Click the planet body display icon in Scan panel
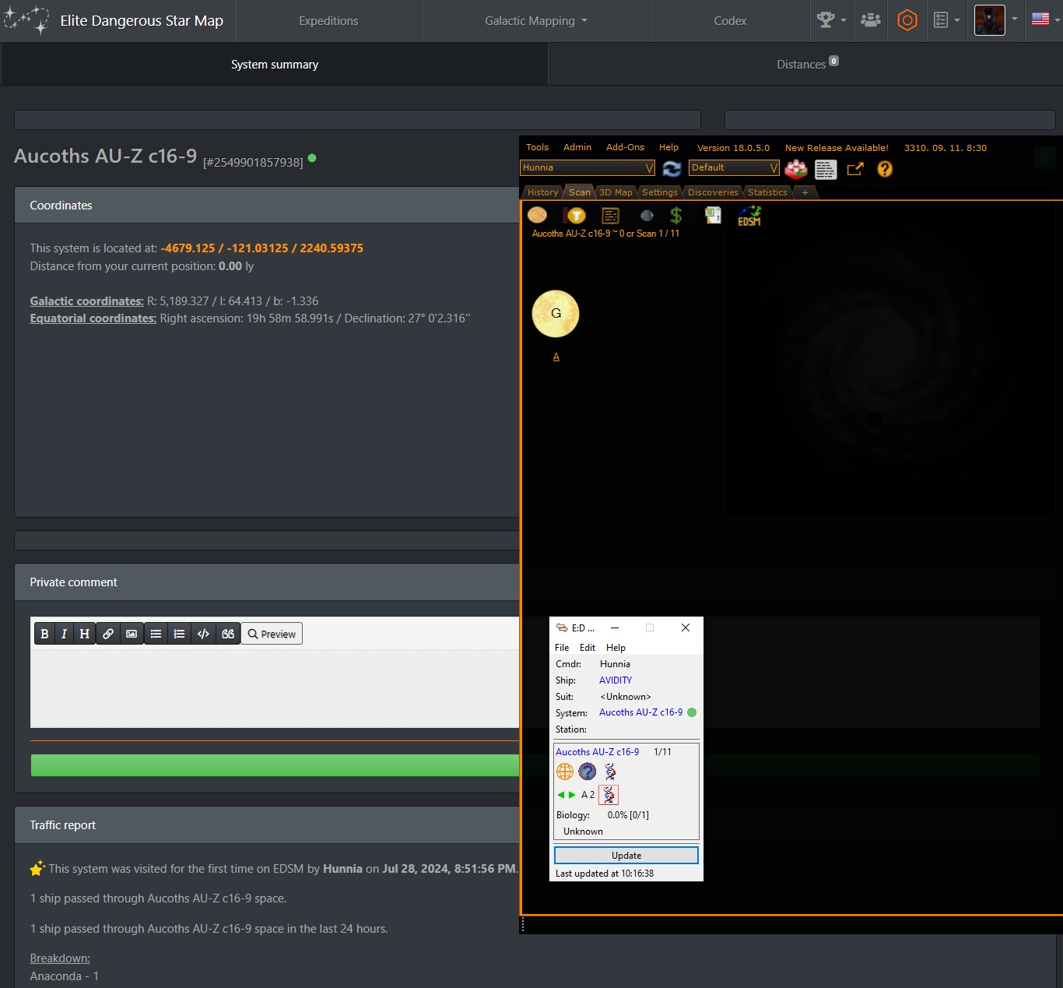The height and width of the screenshot is (988, 1063). (537, 215)
